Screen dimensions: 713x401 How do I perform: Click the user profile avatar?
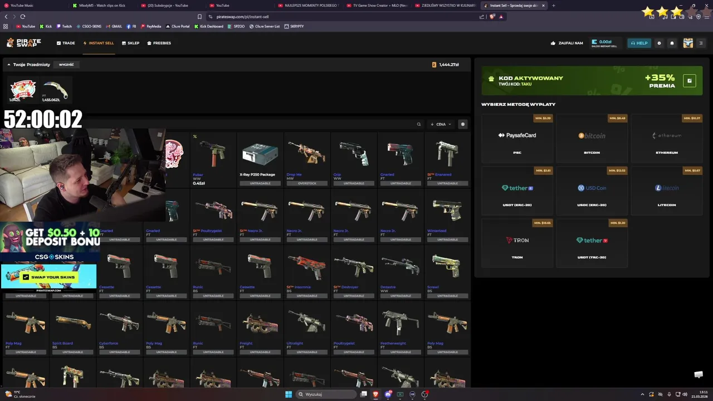(x=688, y=43)
